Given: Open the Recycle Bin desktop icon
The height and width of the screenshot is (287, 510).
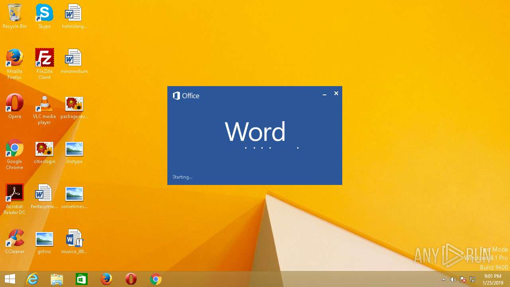Looking at the screenshot, I should click(15, 16).
